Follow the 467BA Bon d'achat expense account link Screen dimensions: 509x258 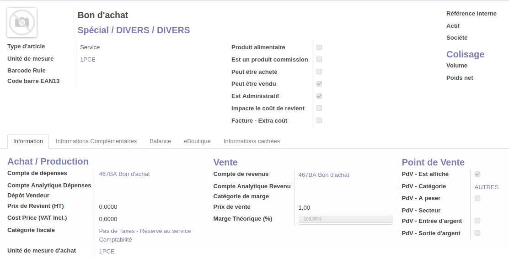tap(124, 174)
